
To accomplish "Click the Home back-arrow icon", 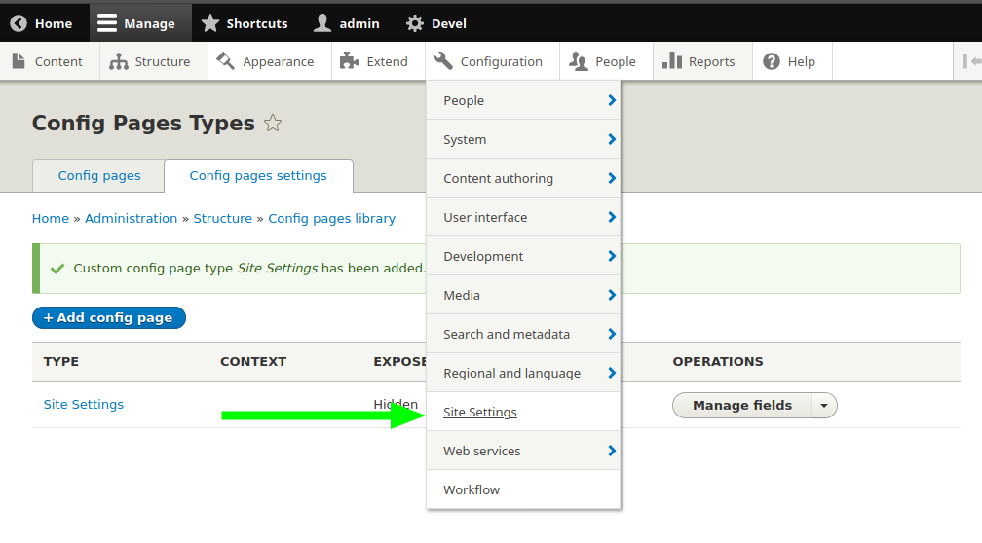I will point(19,23).
